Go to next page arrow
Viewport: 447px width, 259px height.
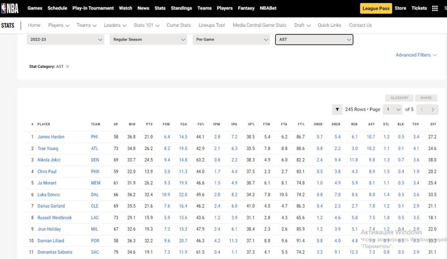coord(433,109)
